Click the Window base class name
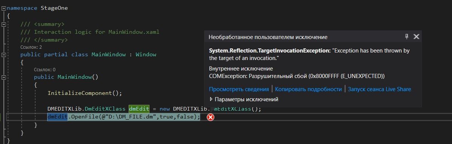Viewport: 452px width, 144px height. pyautogui.click(x=146, y=54)
